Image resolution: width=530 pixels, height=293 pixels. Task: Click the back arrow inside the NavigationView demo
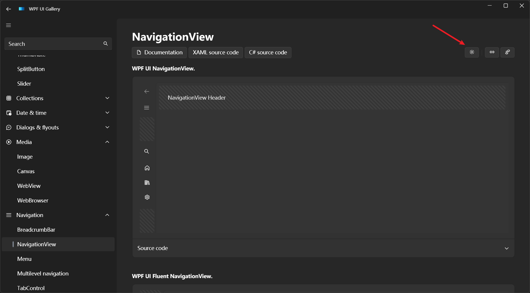tap(147, 91)
